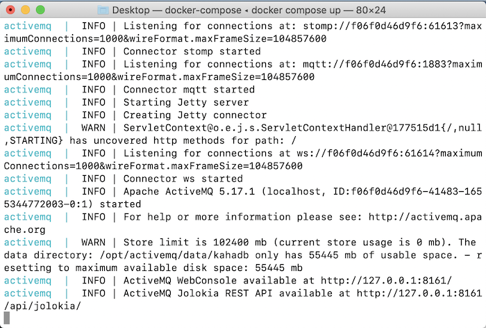Click the terminal cursor block at the prompt
Image resolution: width=486 pixels, height=328 pixels.
click(7, 318)
